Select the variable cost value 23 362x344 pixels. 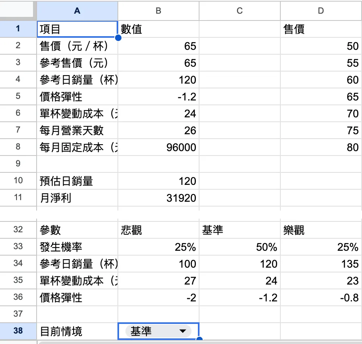coord(321,281)
